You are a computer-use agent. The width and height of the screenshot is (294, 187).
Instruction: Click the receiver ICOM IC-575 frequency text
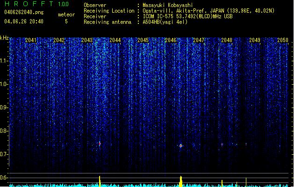coord(187,16)
